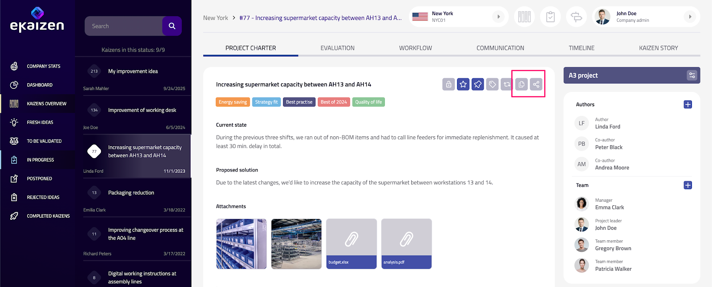Click the kanban board icon in header

[524, 17]
